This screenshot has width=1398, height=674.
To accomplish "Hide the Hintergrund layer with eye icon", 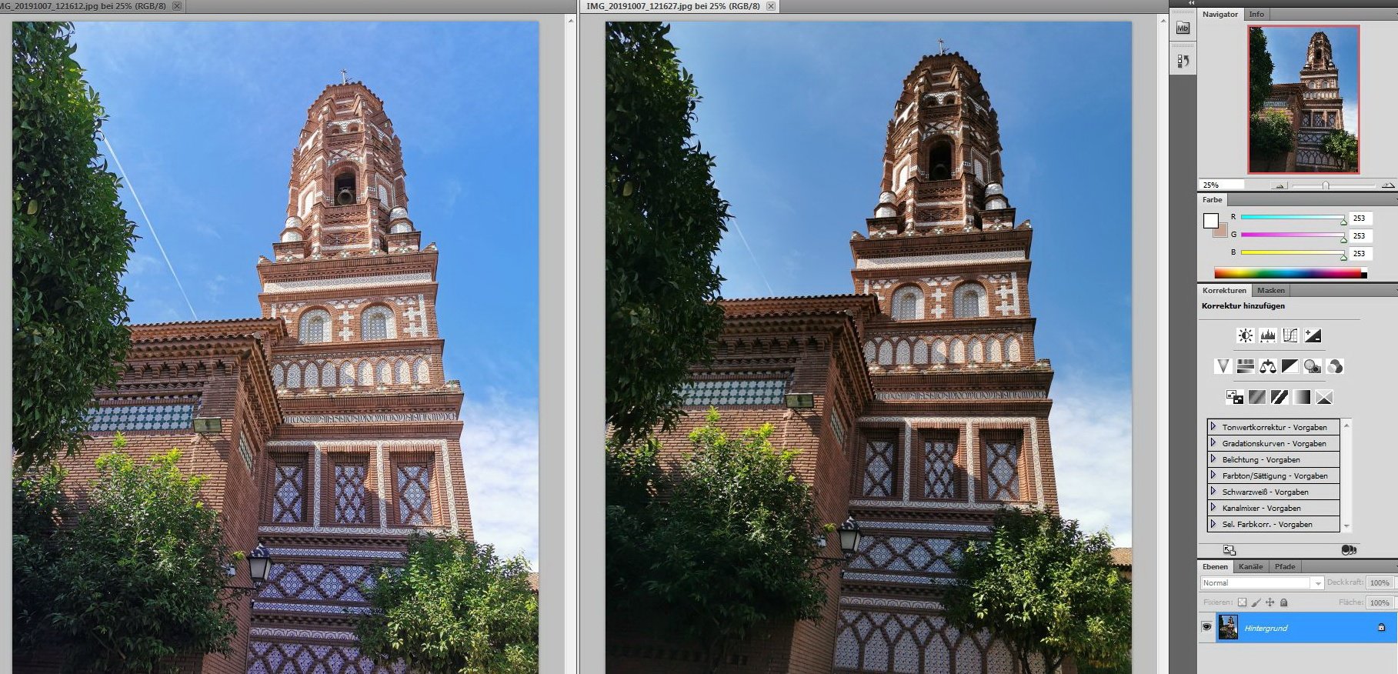I will pyautogui.click(x=1206, y=627).
